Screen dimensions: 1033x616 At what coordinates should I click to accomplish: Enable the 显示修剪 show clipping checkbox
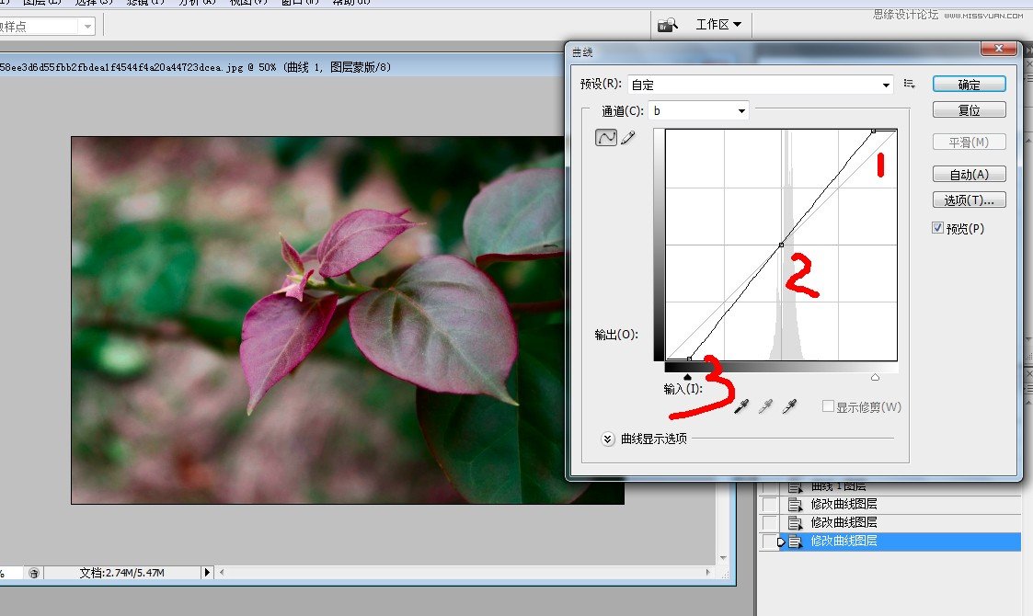point(828,406)
